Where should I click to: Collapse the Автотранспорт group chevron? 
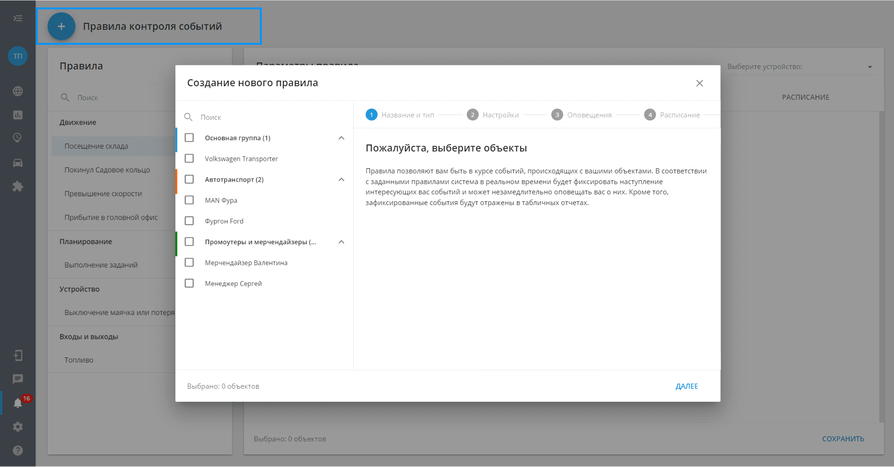tap(342, 179)
